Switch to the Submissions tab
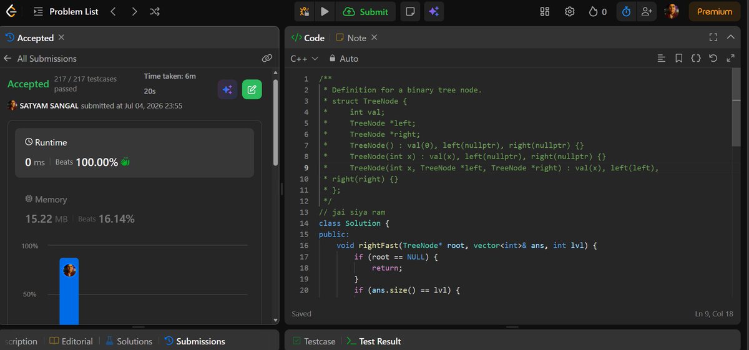This screenshot has width=749, height=350. [x=194, y=341]
